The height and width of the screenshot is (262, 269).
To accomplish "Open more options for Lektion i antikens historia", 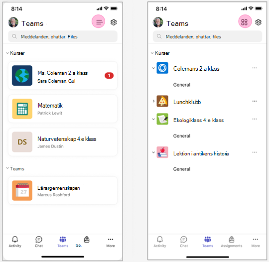I will pos(255,152).
